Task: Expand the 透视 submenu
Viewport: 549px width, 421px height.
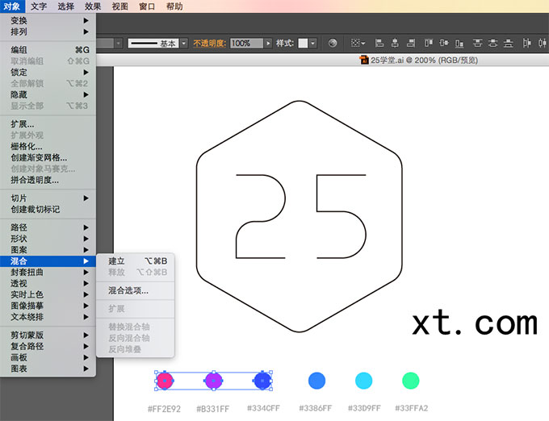Action: coord(48,284)
